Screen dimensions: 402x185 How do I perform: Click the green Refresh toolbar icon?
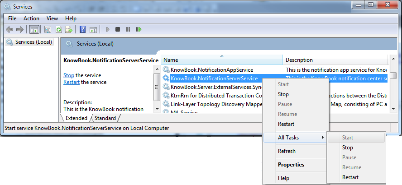[58, 30]
